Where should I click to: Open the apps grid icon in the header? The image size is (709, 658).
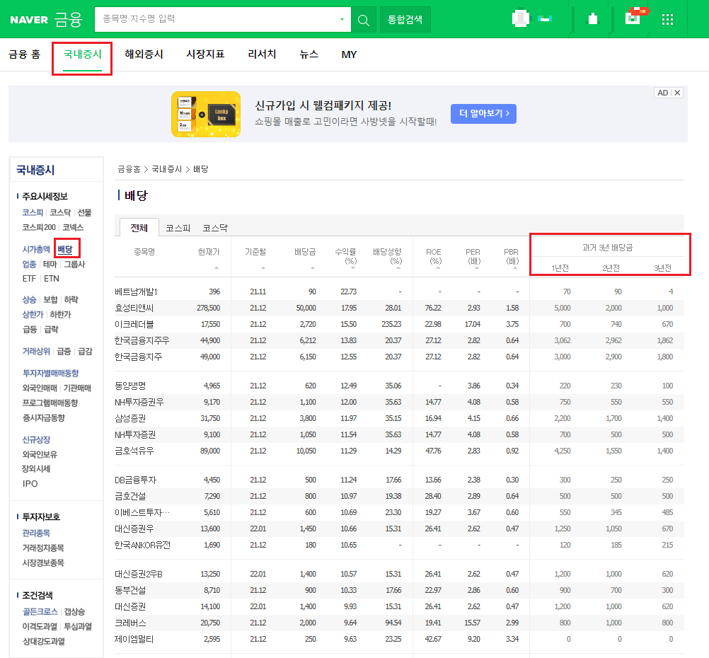[x=667, y=19]
